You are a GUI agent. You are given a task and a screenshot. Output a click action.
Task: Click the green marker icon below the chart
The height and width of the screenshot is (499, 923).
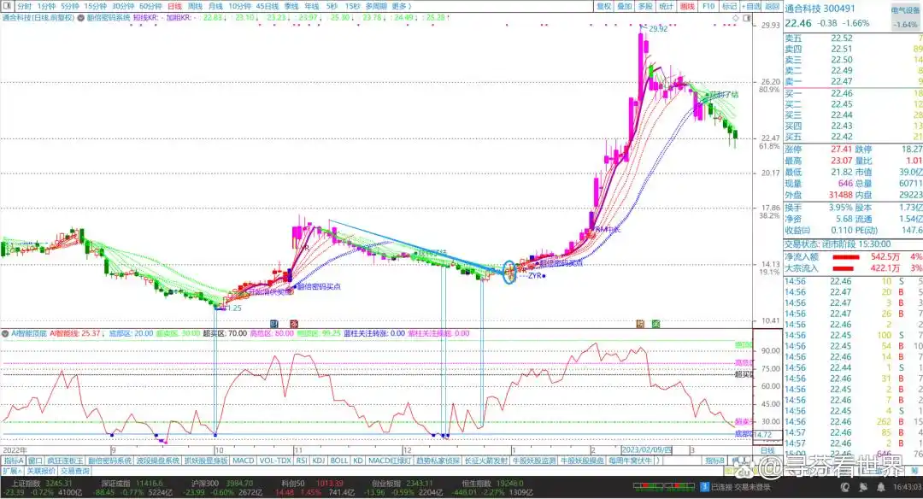click(x=655, y=323)
